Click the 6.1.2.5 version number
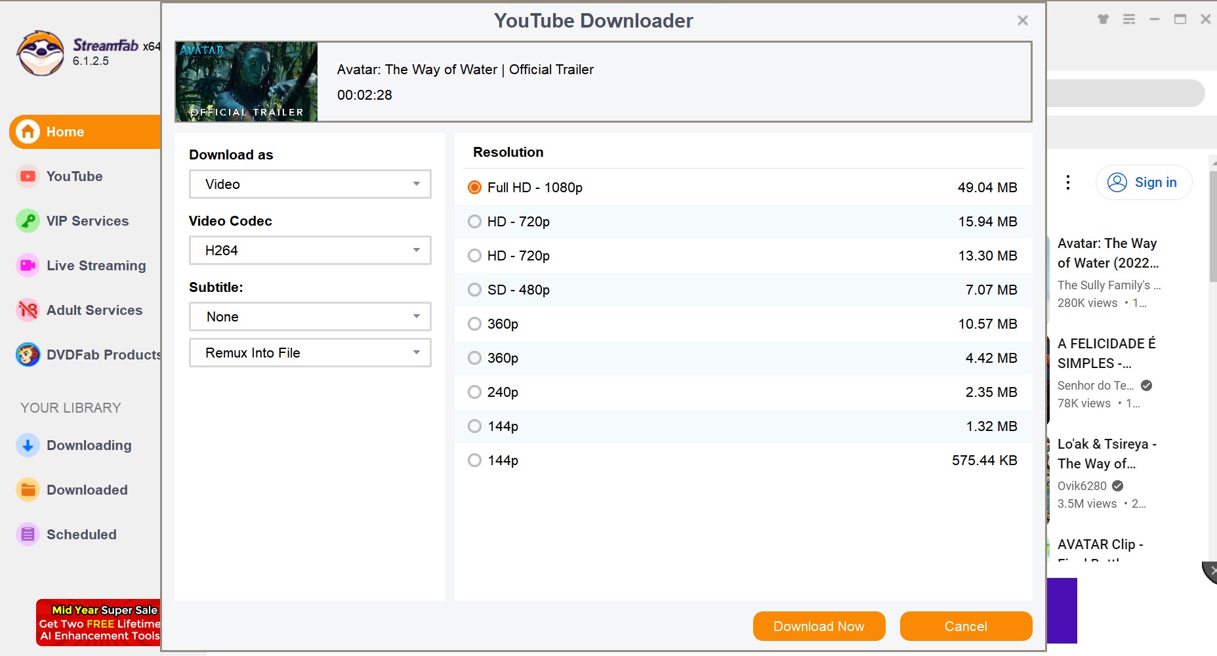1217x656 pixels. [x=91, y=61]
